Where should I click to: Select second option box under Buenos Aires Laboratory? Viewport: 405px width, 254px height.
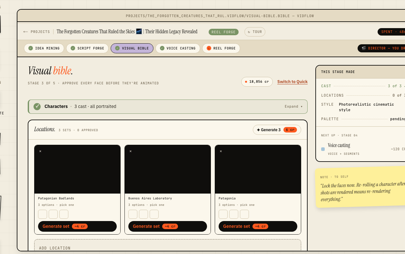point(143,214)
